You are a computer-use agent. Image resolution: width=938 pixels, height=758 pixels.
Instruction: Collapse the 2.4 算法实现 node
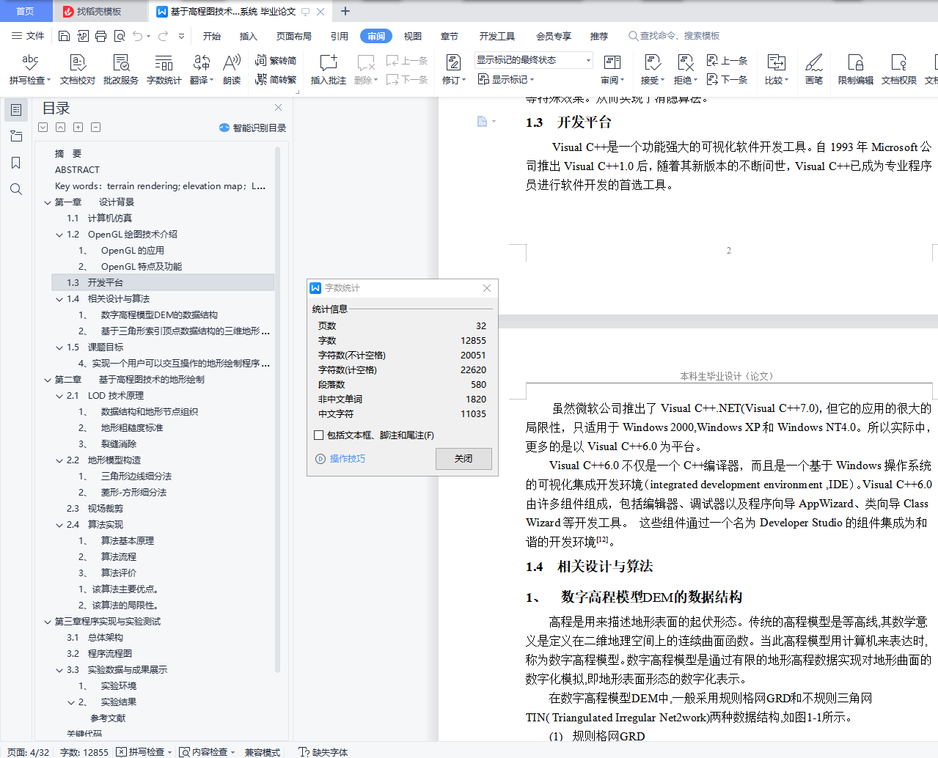[x=59, y=525]
